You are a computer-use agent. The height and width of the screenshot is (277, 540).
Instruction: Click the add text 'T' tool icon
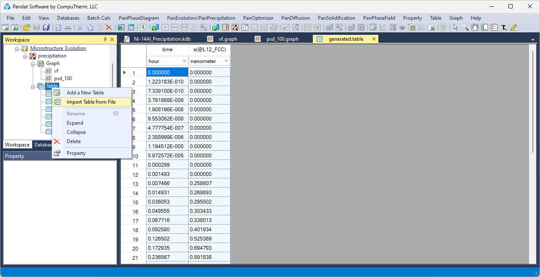[x=504, y=27]
